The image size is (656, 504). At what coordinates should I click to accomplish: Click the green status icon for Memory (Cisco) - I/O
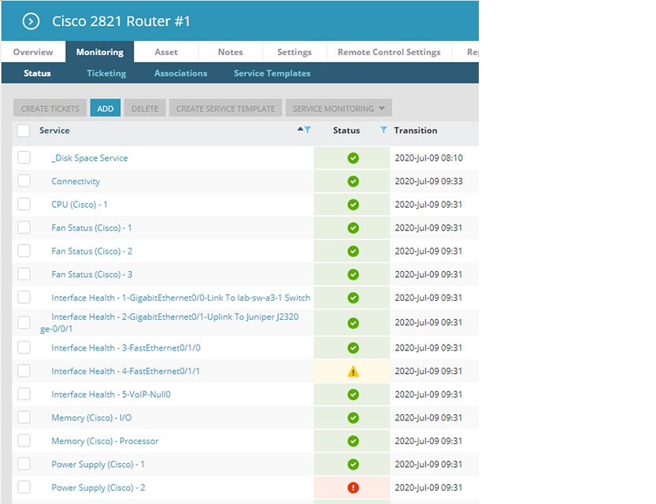(353, 418)
